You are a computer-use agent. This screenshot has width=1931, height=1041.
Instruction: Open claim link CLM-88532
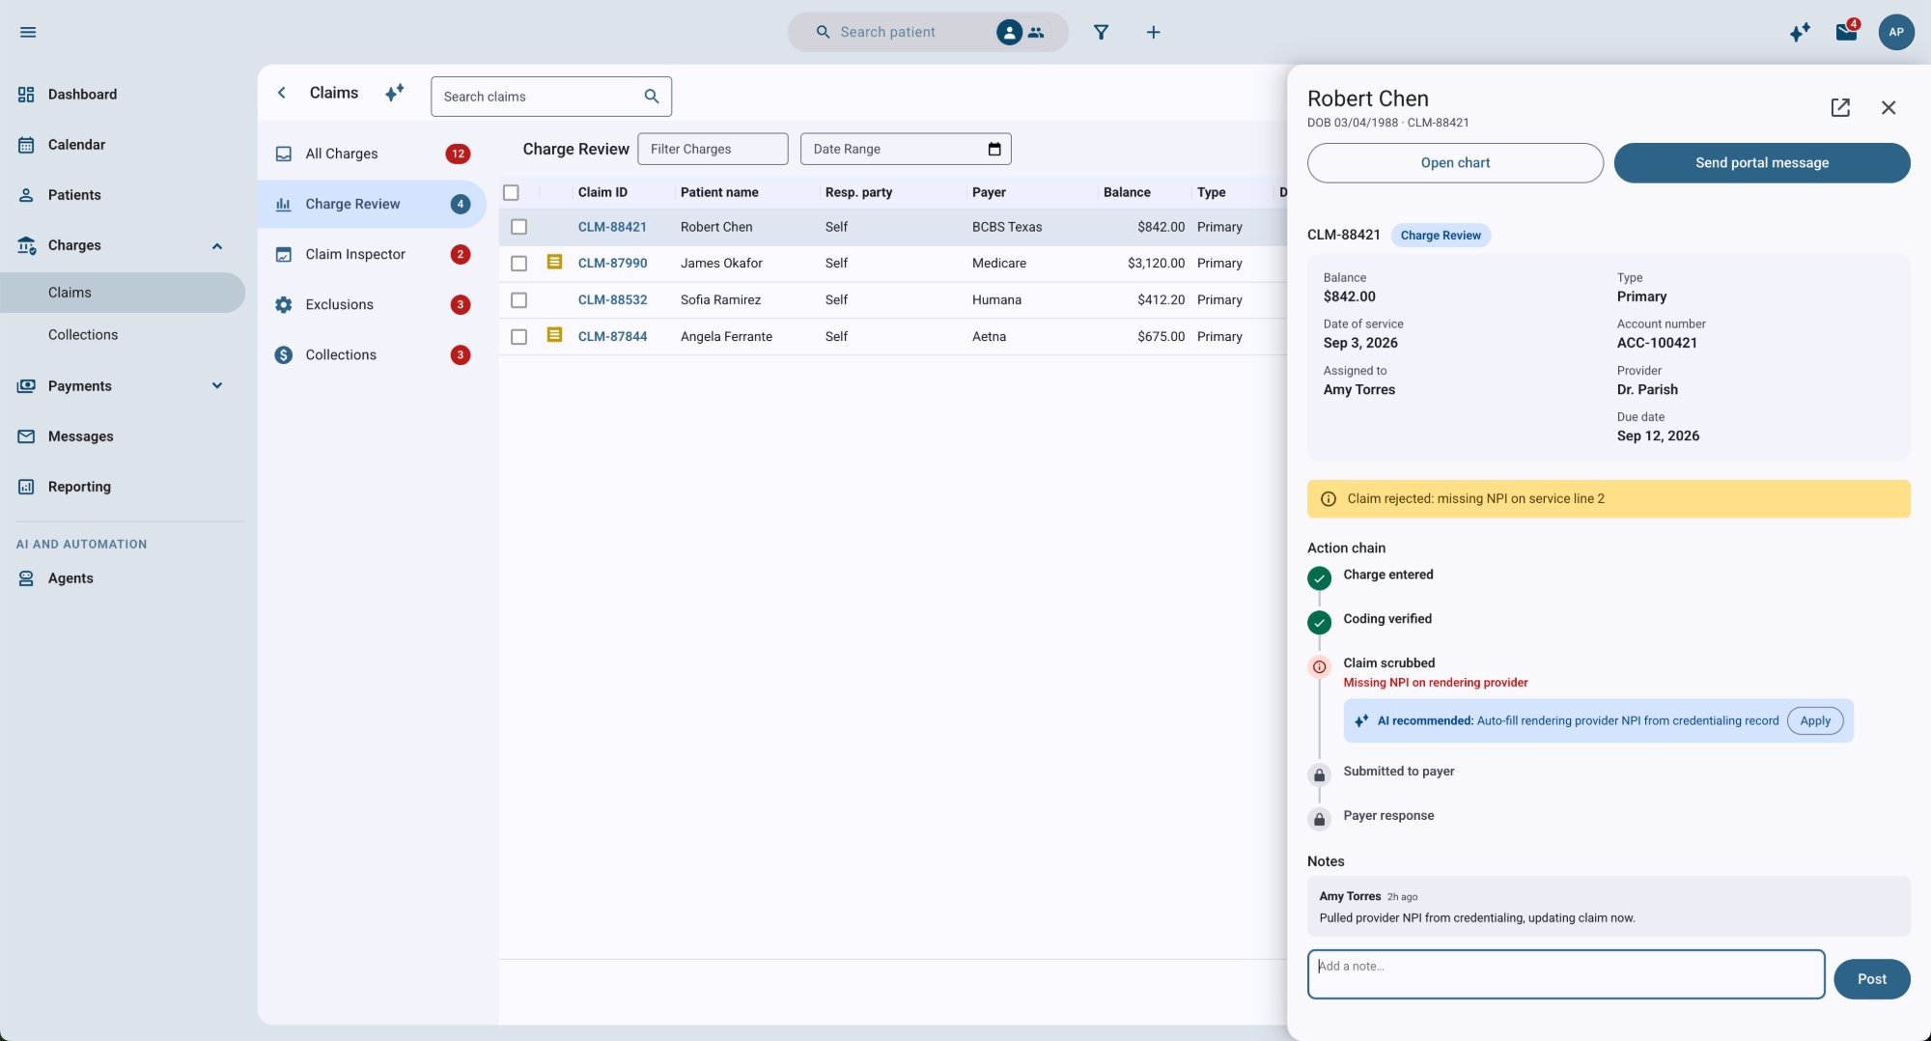(612, 299)
